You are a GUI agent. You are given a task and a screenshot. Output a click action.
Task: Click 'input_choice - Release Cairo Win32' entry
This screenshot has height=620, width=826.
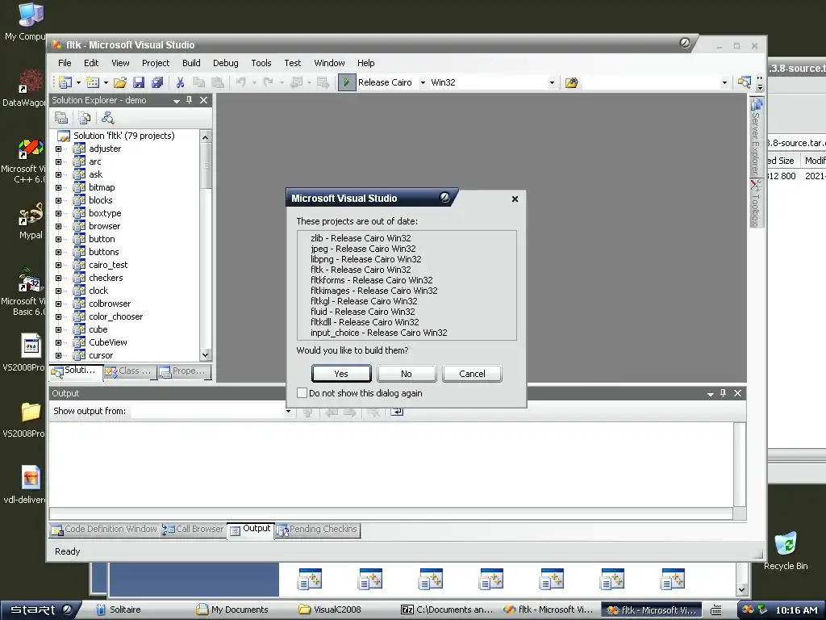[x=379, y=333]
